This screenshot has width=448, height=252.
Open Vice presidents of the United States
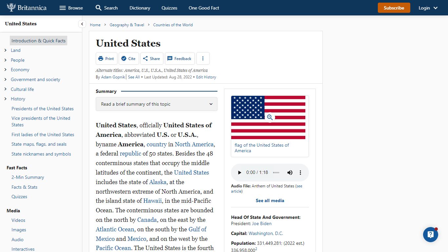(x=41, y=121)
